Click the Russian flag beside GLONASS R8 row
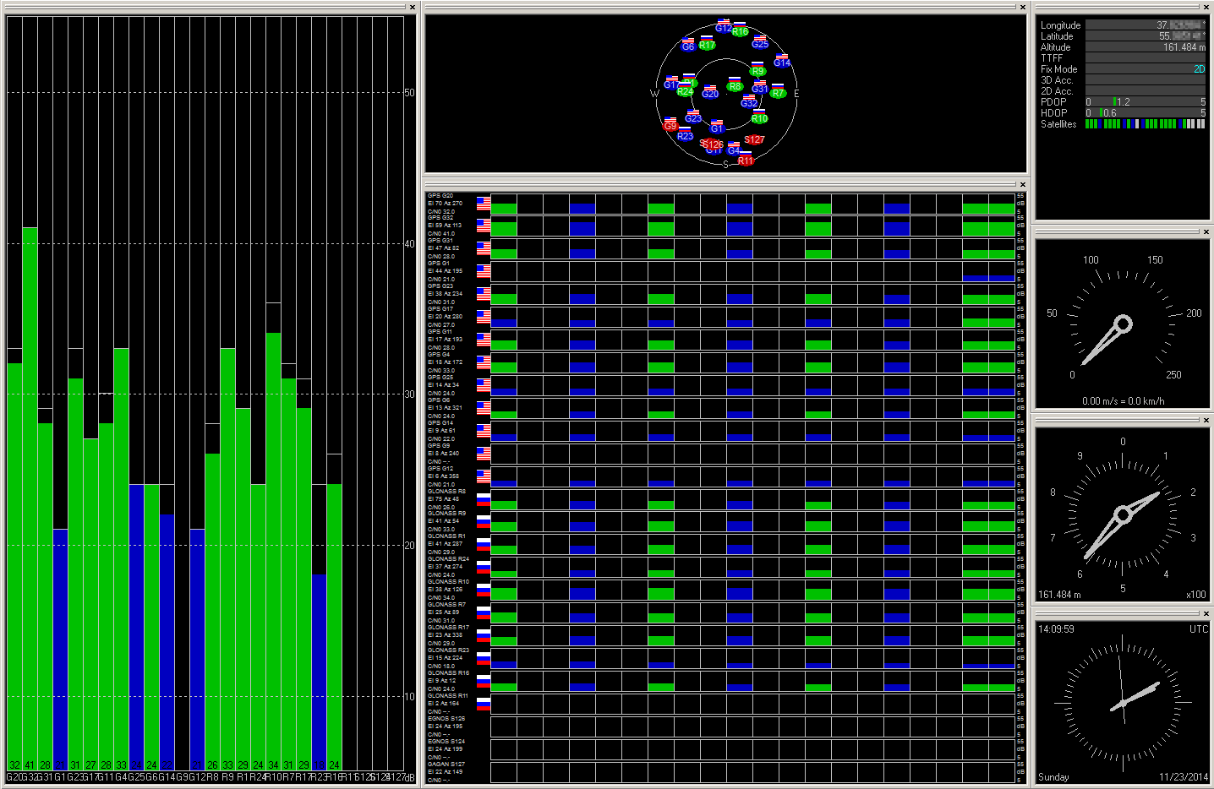The width and height of the screenshot is (1214, 789). click(x=484, y=499)
